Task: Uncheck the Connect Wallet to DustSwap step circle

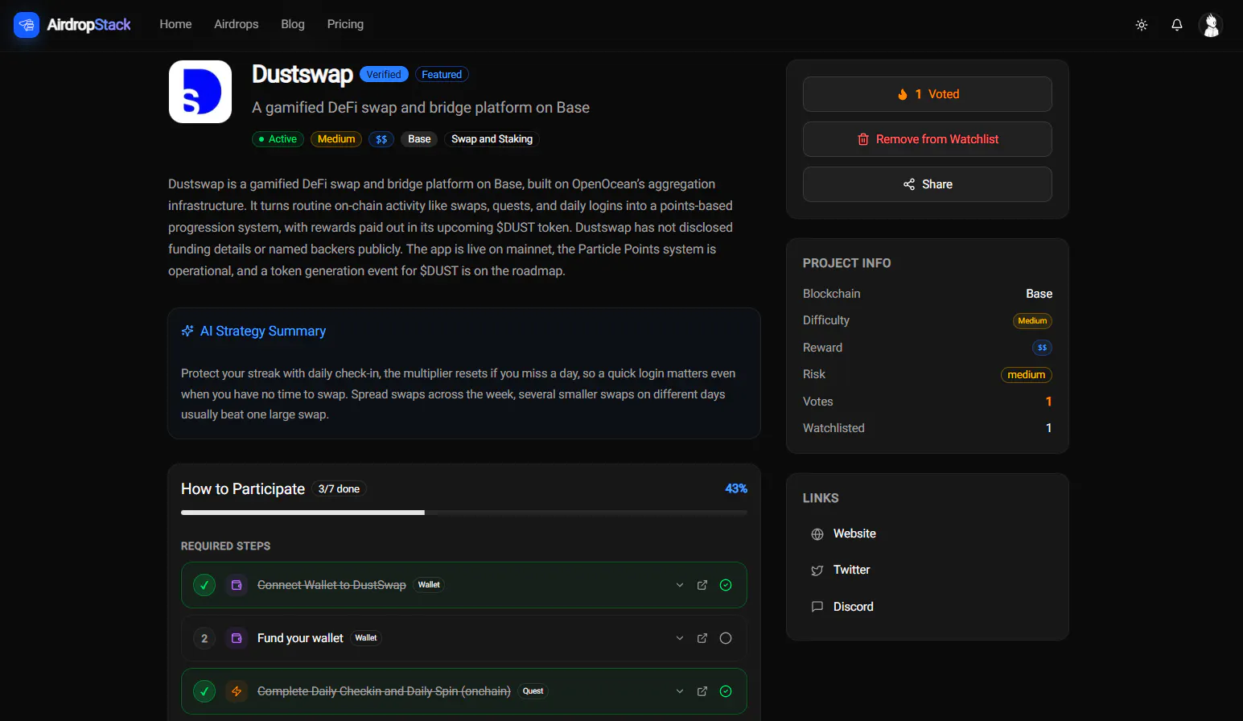Action: click(726, 585)
